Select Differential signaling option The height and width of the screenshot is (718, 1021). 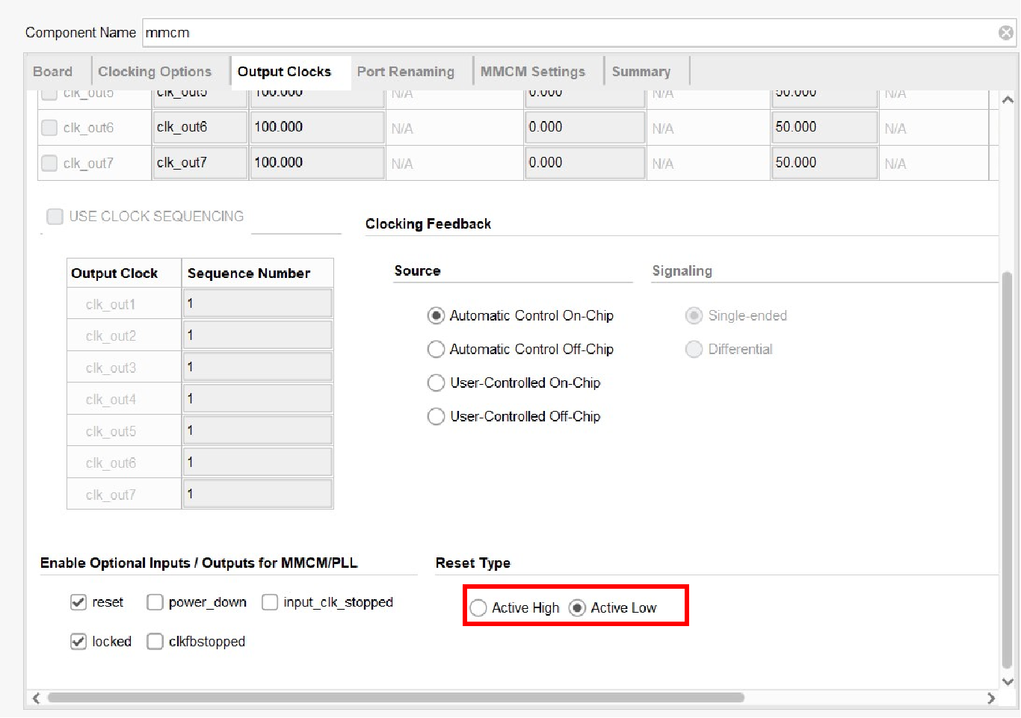click(694, 350)
